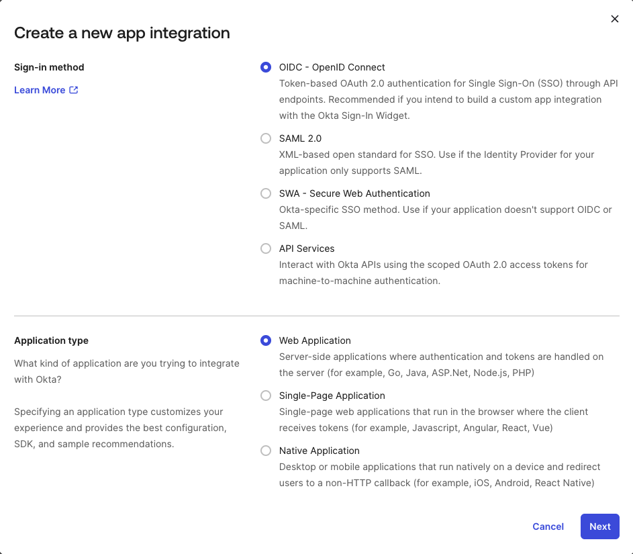Image resolution: width=633 pixels, height=554 pixels.
Task: Select the OIDC - OpenID Connect radio button
Action: coord(266,67)
